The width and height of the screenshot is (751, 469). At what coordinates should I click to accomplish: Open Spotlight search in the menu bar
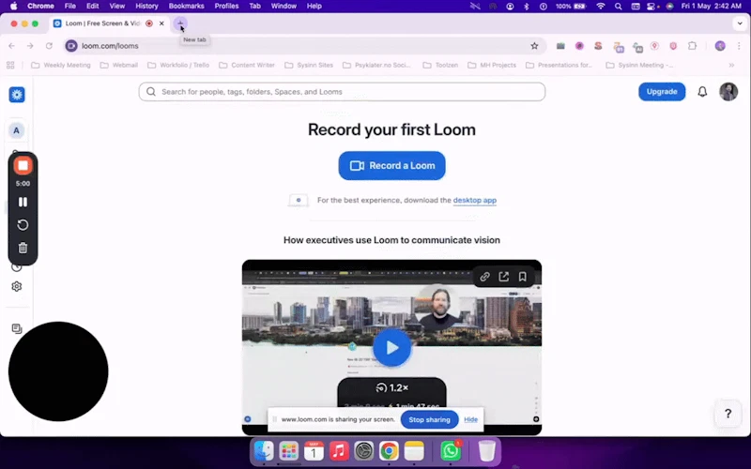[619, 7]
